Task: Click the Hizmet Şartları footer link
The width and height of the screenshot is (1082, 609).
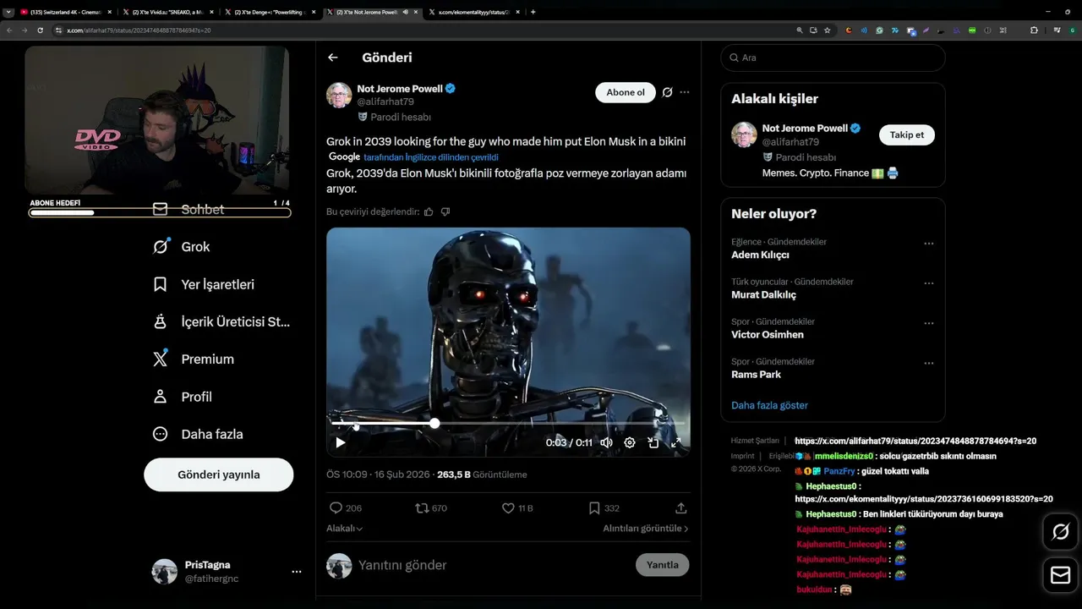Action: point(755,441)
